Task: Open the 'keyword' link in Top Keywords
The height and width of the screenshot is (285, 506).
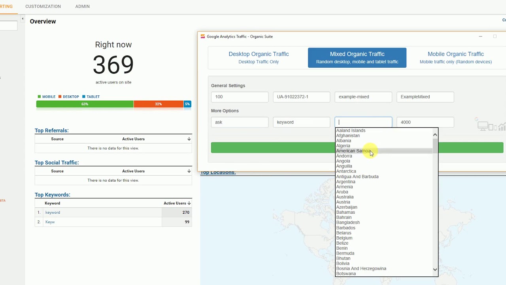Action: pyautogui.click(x=53, y=213)
